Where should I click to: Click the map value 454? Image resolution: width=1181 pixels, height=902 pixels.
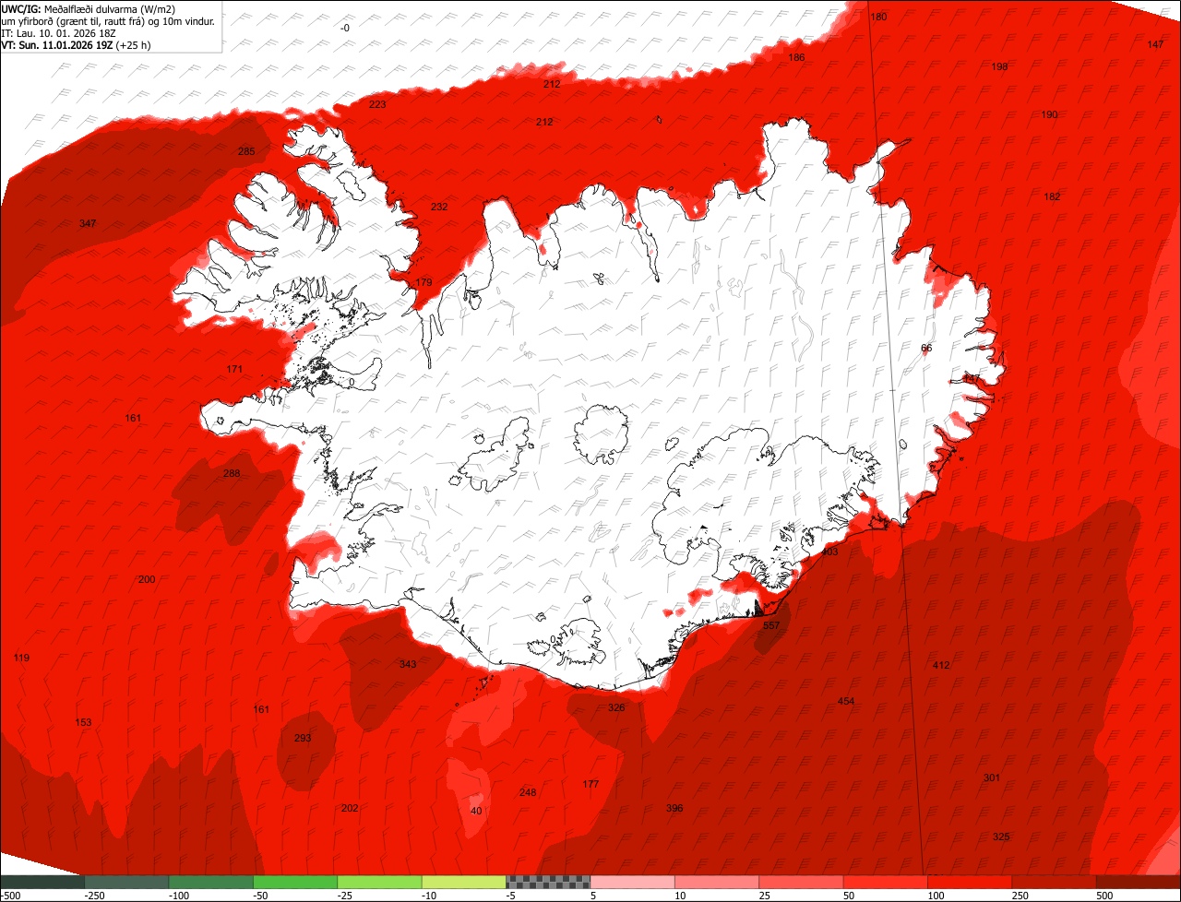tap(846, 701)
